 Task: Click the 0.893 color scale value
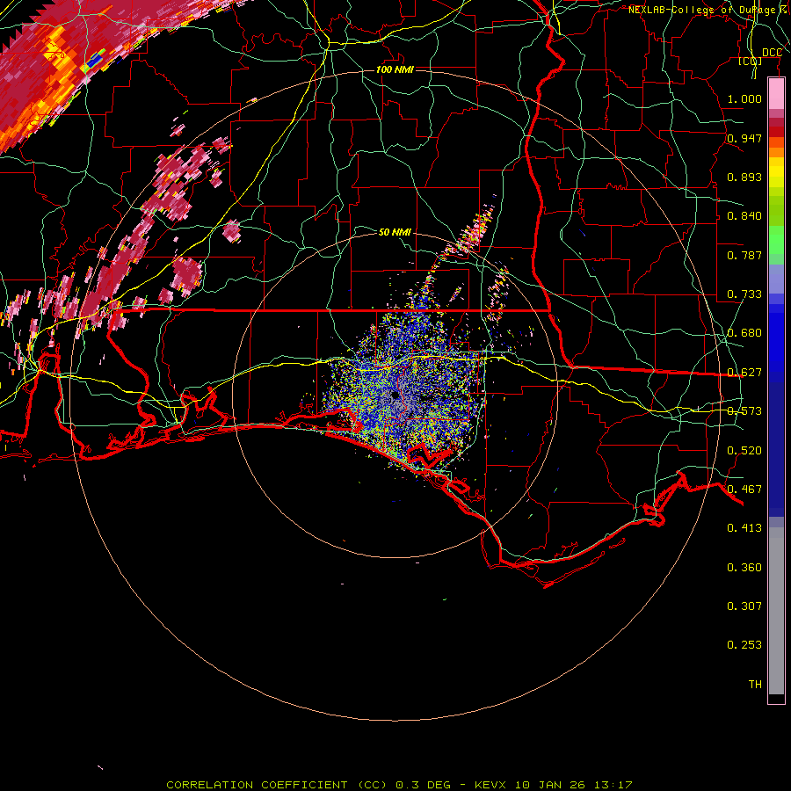pyautogui.click(x=744, y=177)
